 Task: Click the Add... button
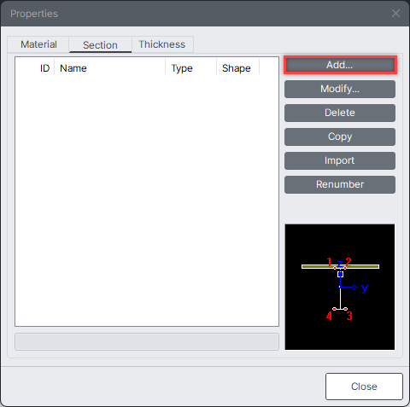click(x=340, y=65)
